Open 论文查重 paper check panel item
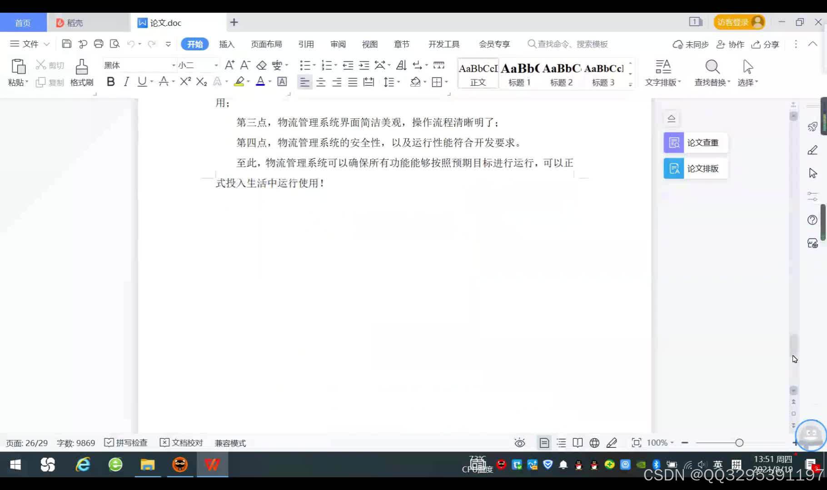 tap(695, 142)
